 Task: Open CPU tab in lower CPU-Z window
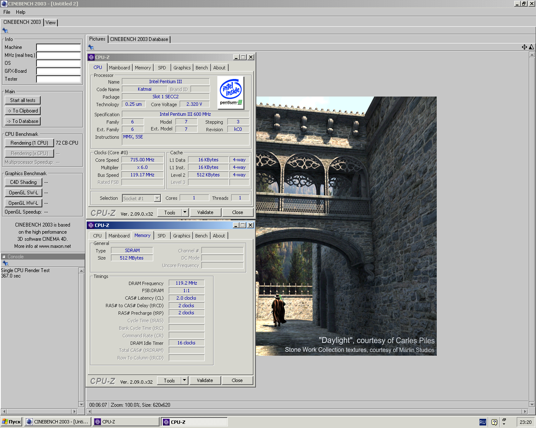[98, 236]
